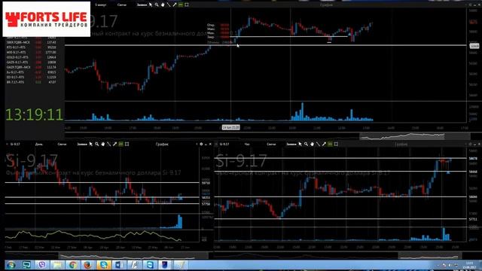This screenshot has height=271, width=482.
Task: Open Skype from the taskbar
Action: (x=104, y=264)
